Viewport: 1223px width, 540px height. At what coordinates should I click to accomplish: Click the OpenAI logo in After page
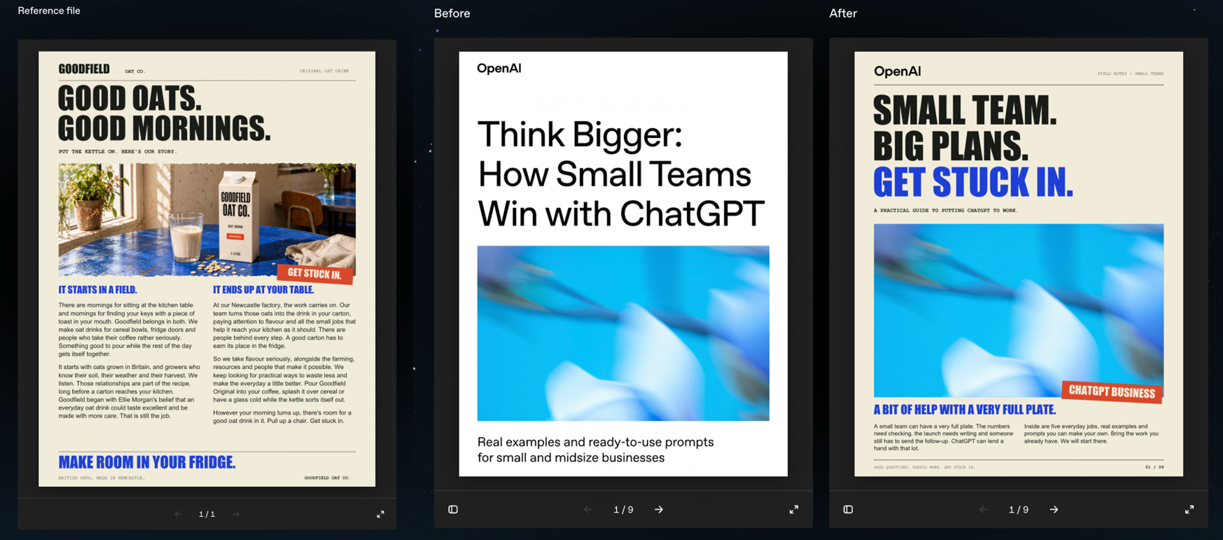click(x=897, y=71)
